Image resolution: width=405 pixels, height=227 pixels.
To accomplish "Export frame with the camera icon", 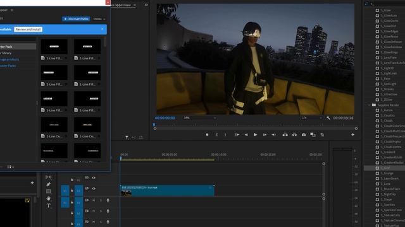I will pyautogui.click(x=304, y=134).
